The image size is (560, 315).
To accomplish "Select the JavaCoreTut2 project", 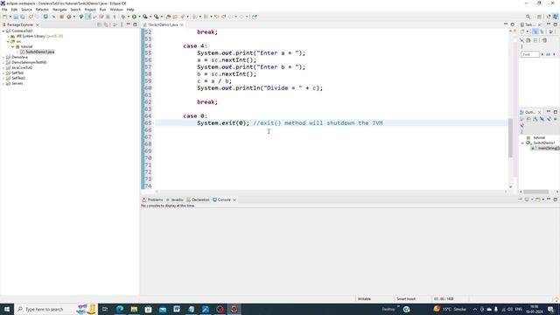I will tap(22, 67).
